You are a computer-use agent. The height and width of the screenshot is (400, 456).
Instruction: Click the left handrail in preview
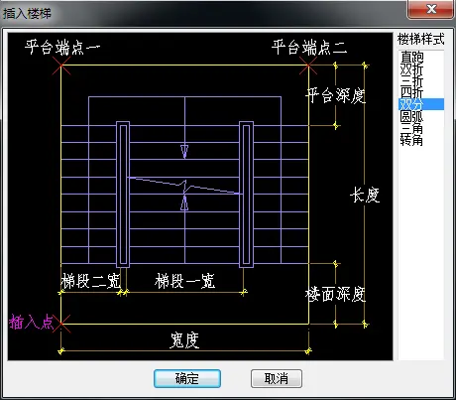click(123, 195)
